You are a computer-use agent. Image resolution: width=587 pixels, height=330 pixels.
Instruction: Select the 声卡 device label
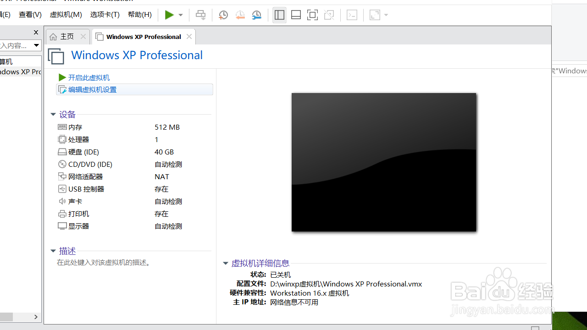click(75, 202)
